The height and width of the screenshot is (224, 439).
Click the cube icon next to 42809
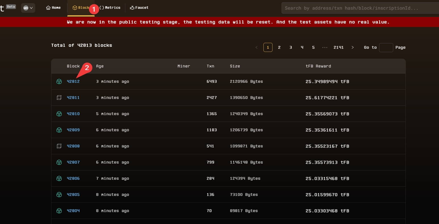click(x=59, y=130)
